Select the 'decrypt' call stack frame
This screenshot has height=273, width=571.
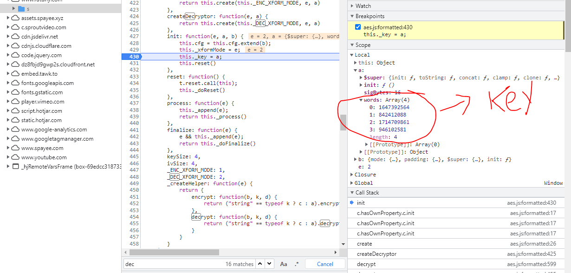(456, 264)
